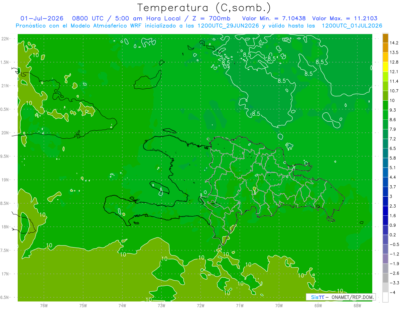This screenshot has height=310, width=401.
Task: Click the 2.3 color scale value
Action: point(393,206)
